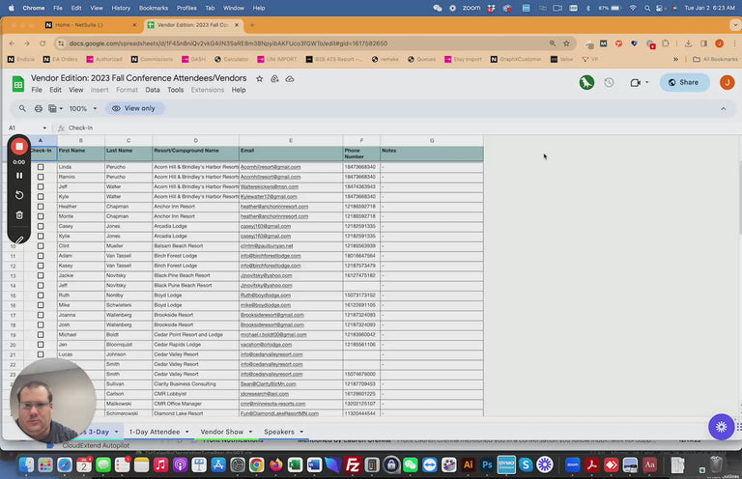The width and height of the screenshot is (742, 479).
Task: Switch to the Vendor Show sheet tab
Action: tap(221, 432)
